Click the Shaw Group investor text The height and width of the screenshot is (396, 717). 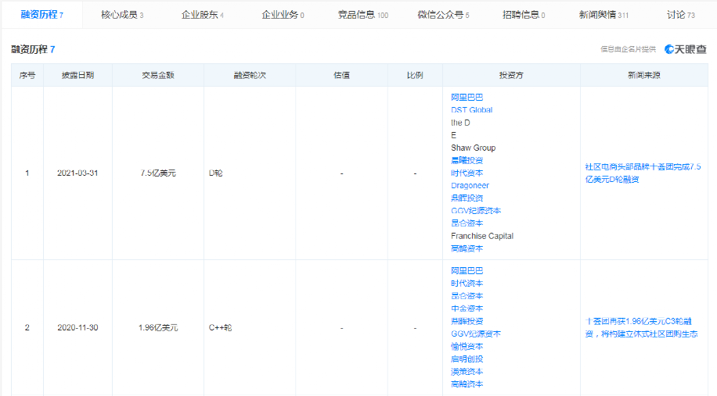474,148
